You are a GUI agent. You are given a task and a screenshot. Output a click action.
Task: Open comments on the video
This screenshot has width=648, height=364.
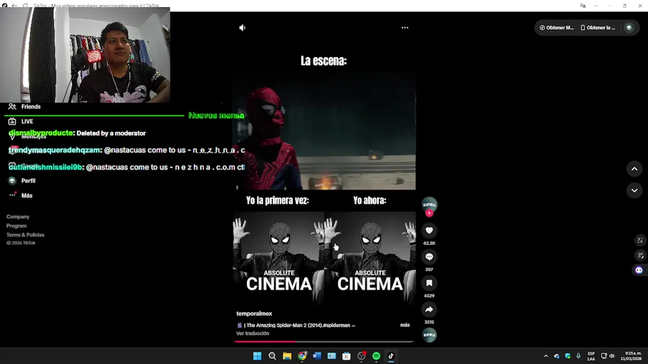point(429,257)
